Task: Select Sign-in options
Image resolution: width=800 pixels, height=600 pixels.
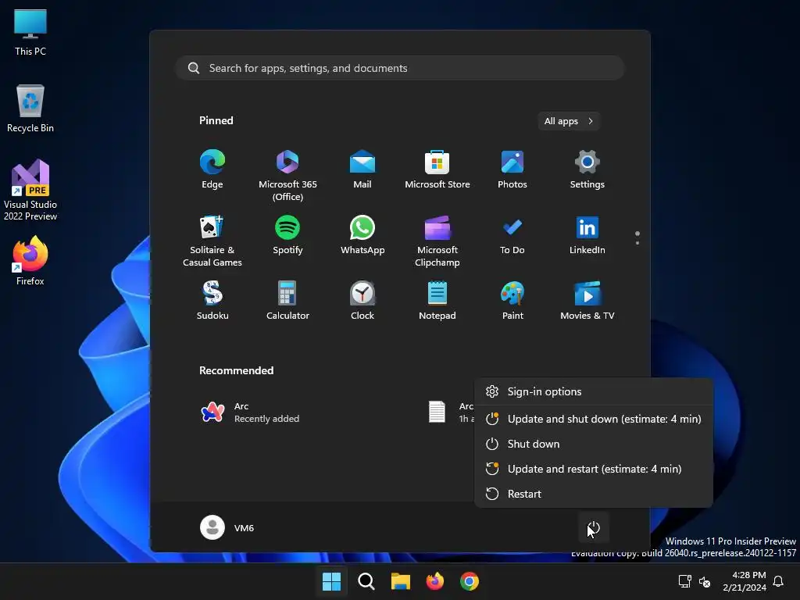Action: [594, 391]
